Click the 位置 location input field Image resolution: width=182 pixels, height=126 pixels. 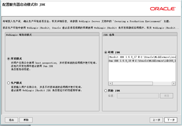point(138,96)
